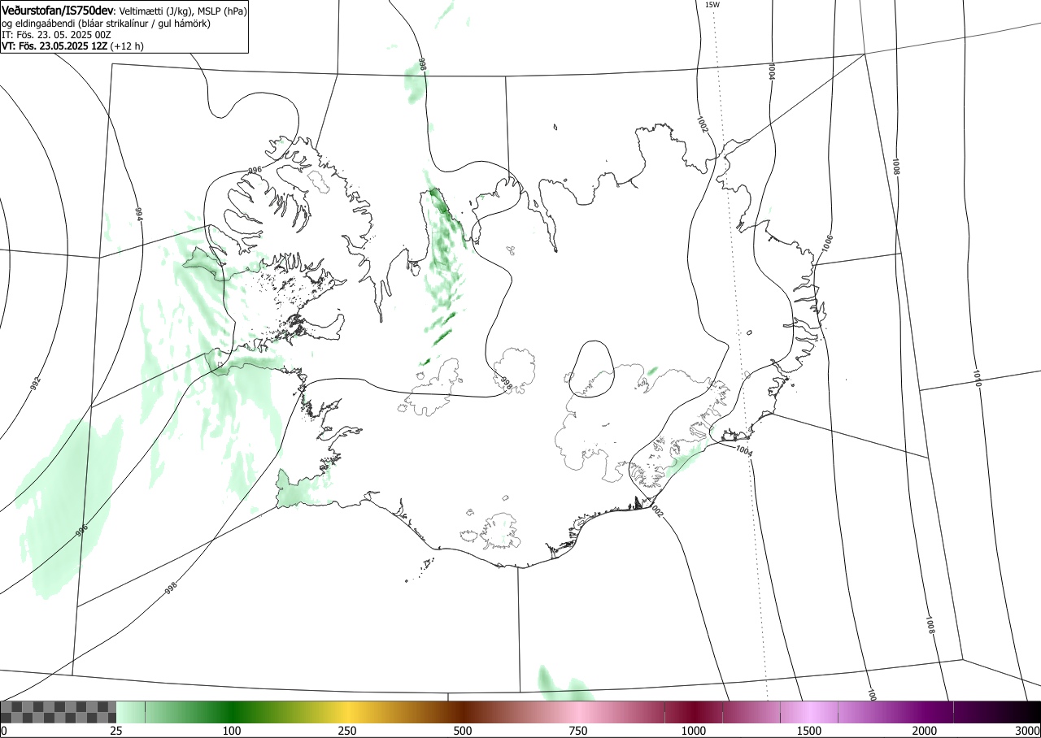Click the Veðurstofan/IS750dev title text
The height and width of the screenshot is (738, 1041).
tap(58, 11)
